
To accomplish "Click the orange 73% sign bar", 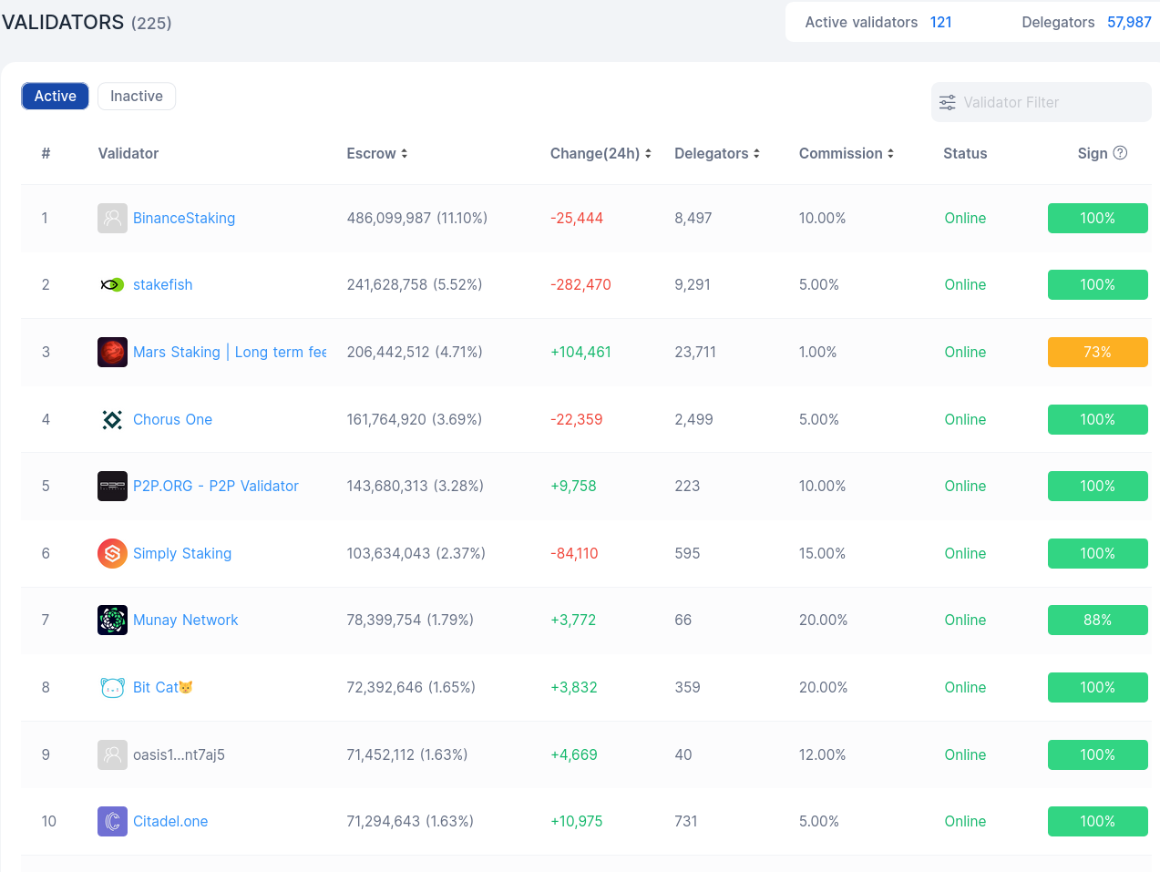I will point(1097,352).
